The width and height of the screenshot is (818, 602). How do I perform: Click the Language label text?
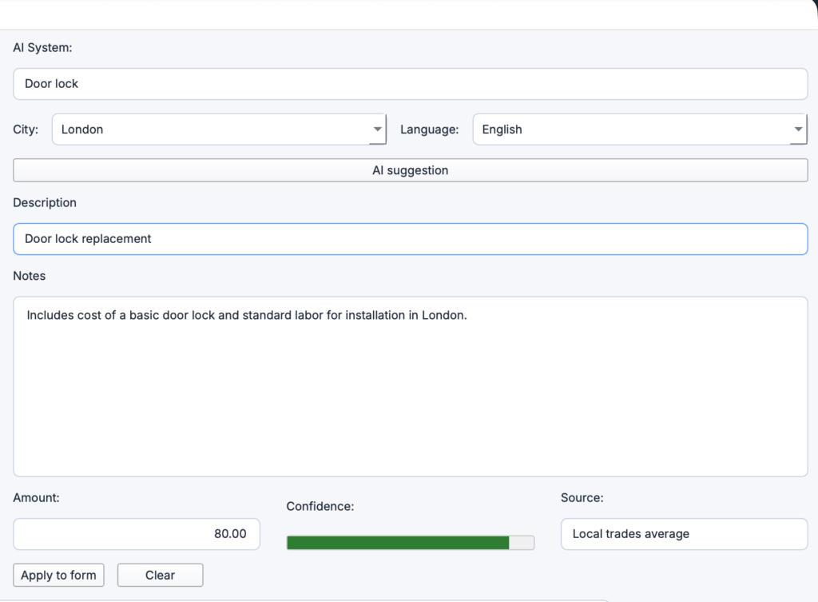(429, 130)
